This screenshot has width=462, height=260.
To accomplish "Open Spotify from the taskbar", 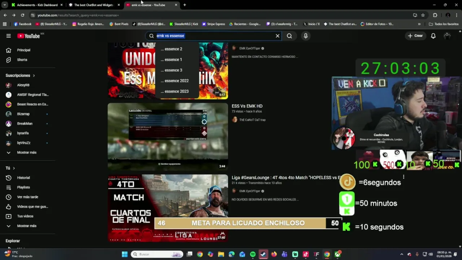I will [x=253, y=254].
